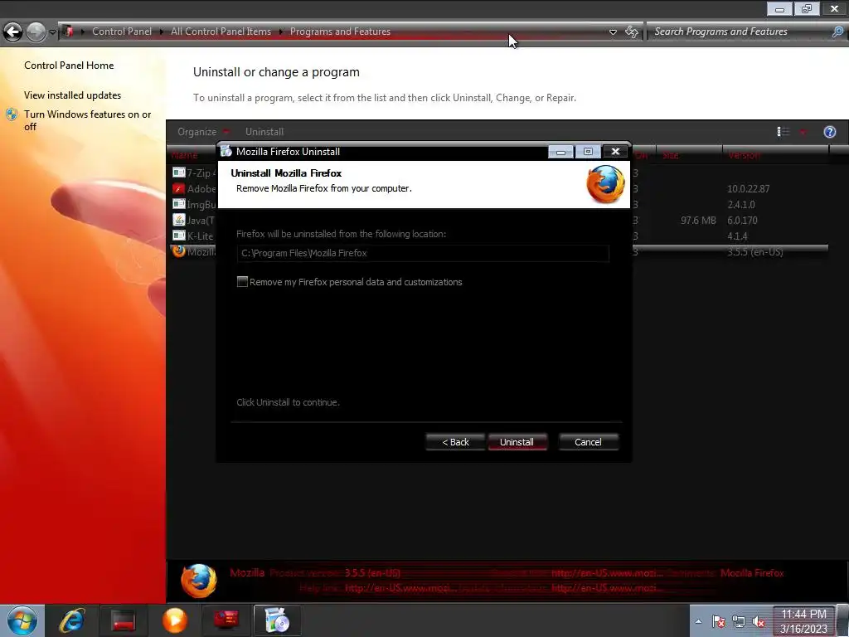Image resolution: width=849 pixels, height=637 pixels.
Task: Click version 6.0.170 cell
Action: tap(742, 220)
